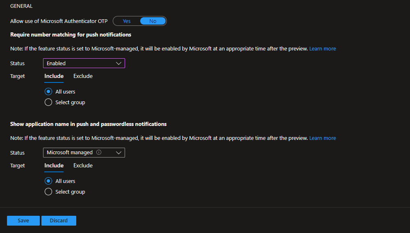The width and height of the screenshot is (410, 233).
Task: Select All users under show application name
Action: pos(48,181)
